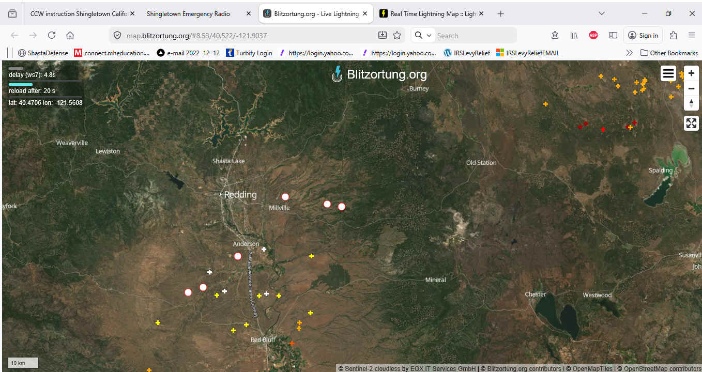
Task: Open search engine selector dropdown
Action: (423, 35)
